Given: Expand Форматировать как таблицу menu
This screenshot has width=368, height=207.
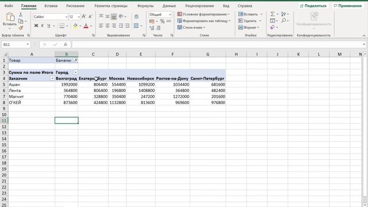Looking at the screenshot, I should tap(204, 21).
